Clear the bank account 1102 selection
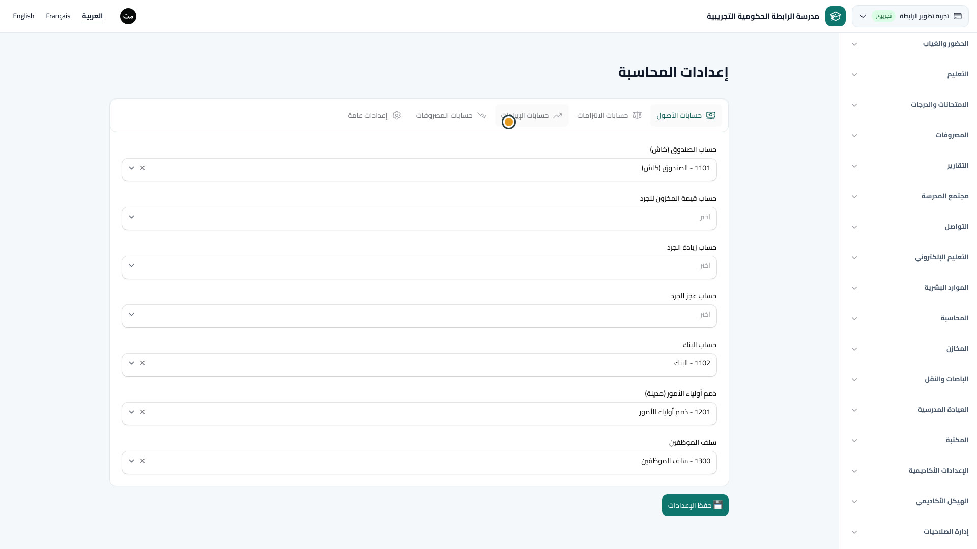Viewport: 977px width, 549px height. tap(142, 363)
